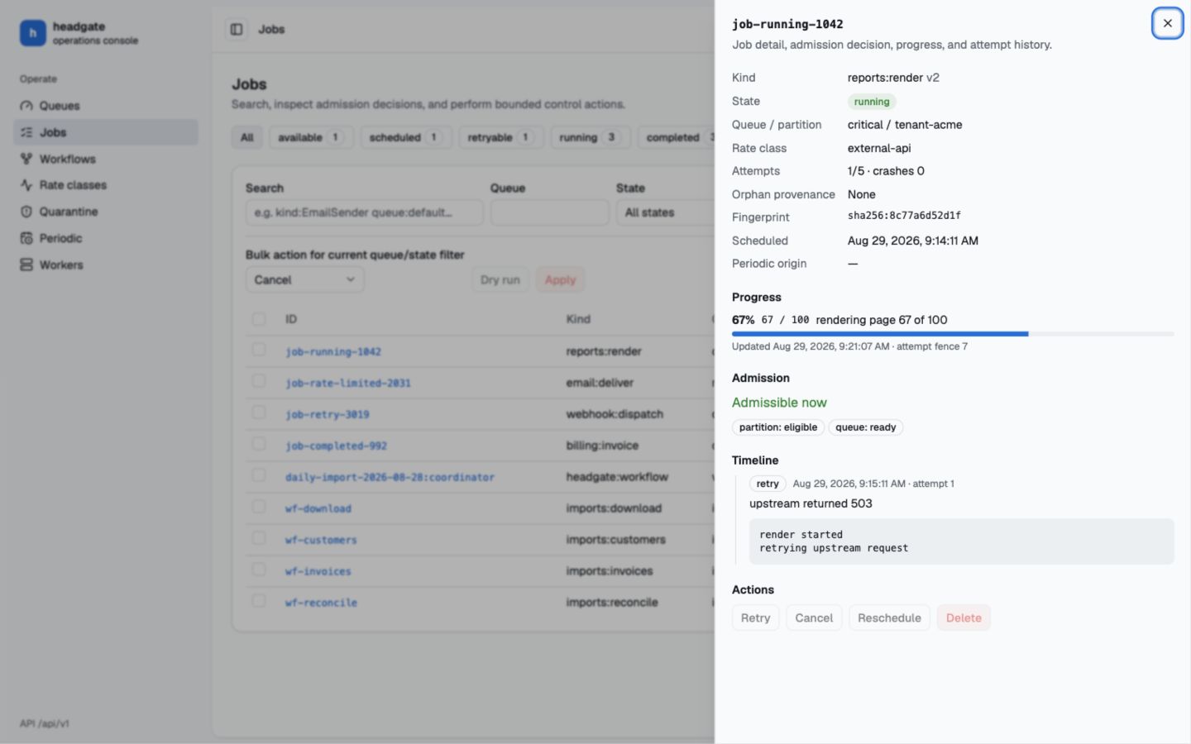Screen dimensions: 1191x744
Task: Click the Workflows sidebar icon
Action: pos(26,159)
